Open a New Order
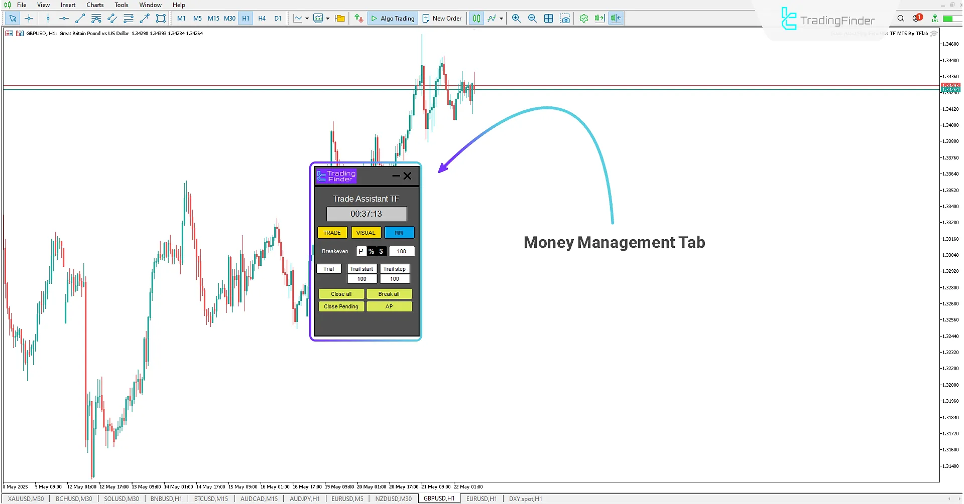Viewport: 964px width, 504px height. click(x=442, y=18)
